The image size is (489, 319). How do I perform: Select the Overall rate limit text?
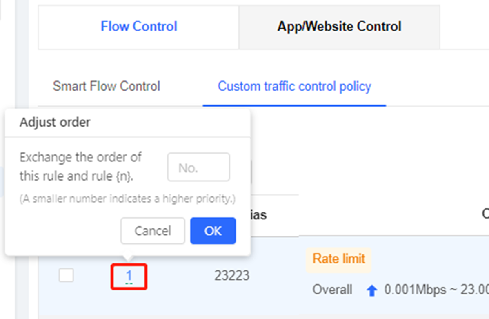[x=332, y=290]
